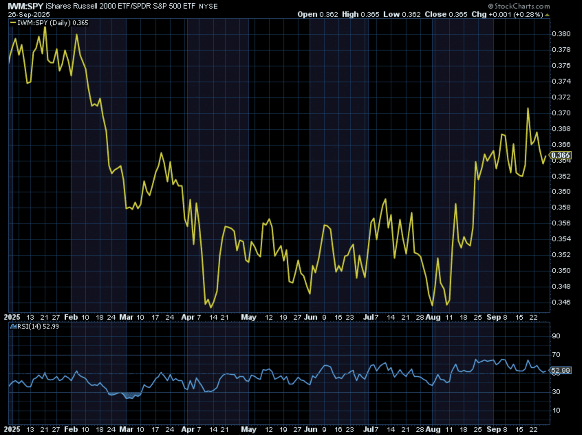Click the 0.365 current price tag on right axis
The width and height of the screenshot is (584, 435).
click(560, 156)
